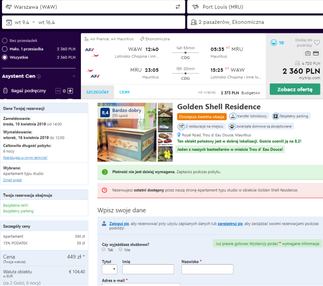323x286 pixels.
Task: Click Dodaj do podróży text
Action: click(x=304, y=43)
